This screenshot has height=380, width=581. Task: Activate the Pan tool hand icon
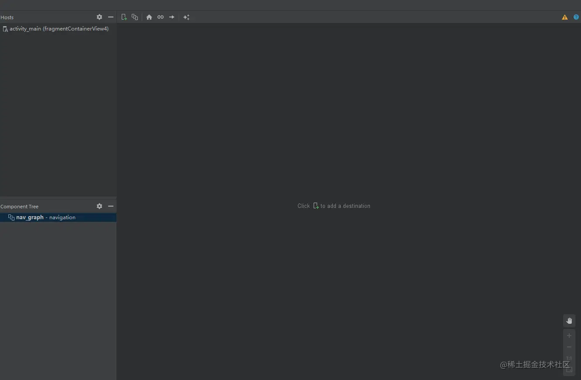tap(569, 321)
